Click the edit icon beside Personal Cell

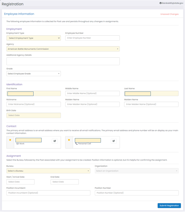(114, 141)
